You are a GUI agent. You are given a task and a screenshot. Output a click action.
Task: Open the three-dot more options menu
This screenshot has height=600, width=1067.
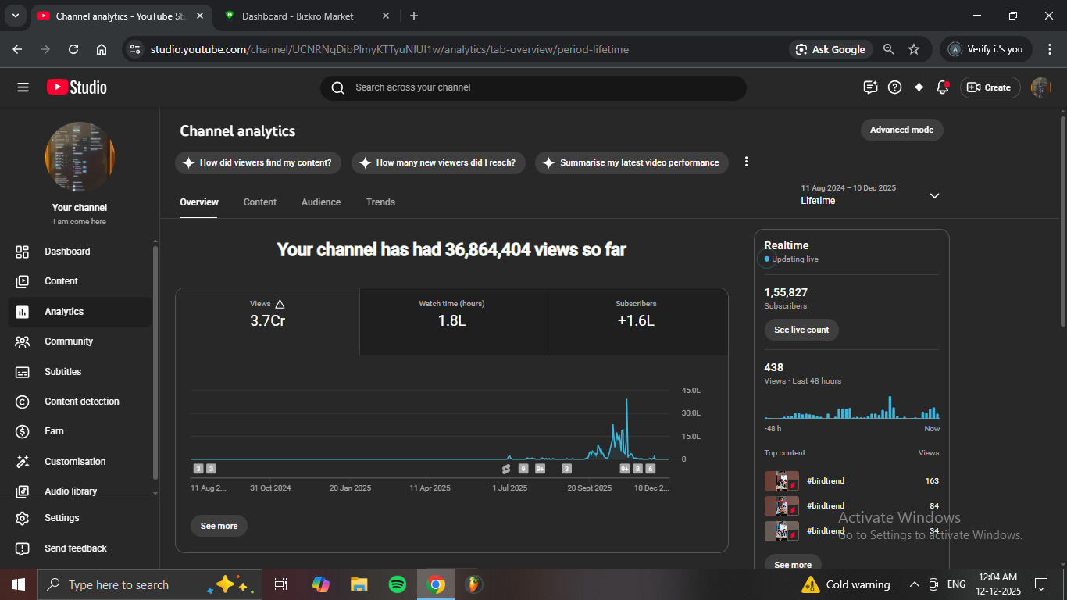pyautogui.click(x=746, y=162)
